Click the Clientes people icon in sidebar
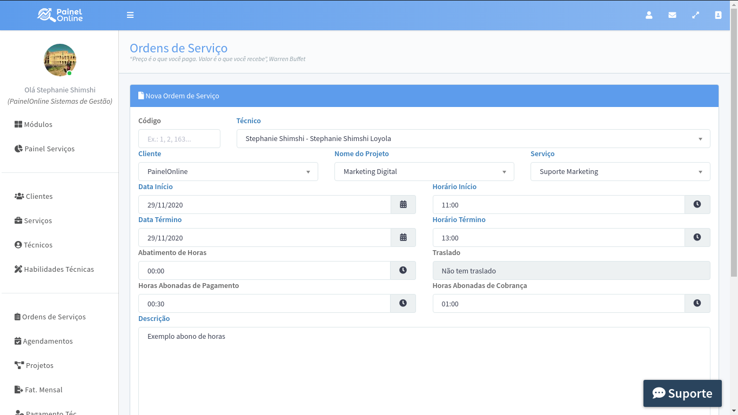 [19, 196]
